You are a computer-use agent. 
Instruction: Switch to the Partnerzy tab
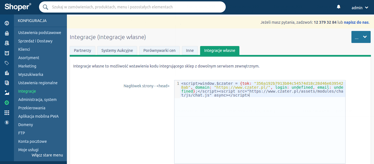(82, 50)
